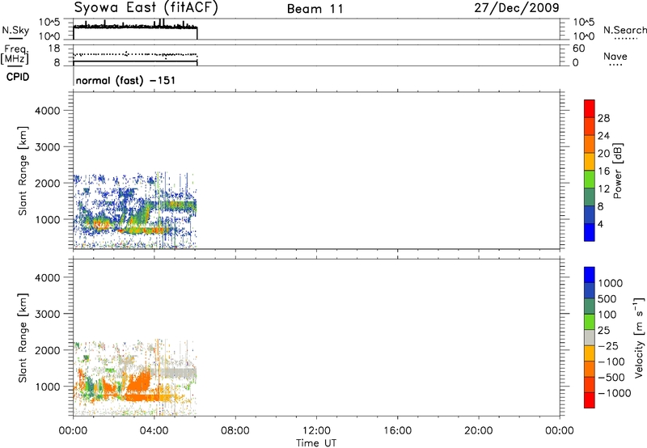This screenshot has width=647, height=448.
Task: Click the "08:00" time tick label
Action: [x=235, y=431]
